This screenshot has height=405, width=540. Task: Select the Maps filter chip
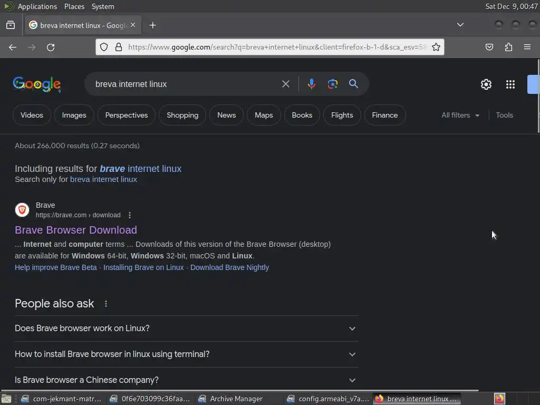pos(264,115)
